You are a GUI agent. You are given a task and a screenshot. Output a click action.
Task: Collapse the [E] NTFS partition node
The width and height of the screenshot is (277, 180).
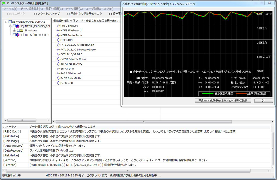point(10,26)
